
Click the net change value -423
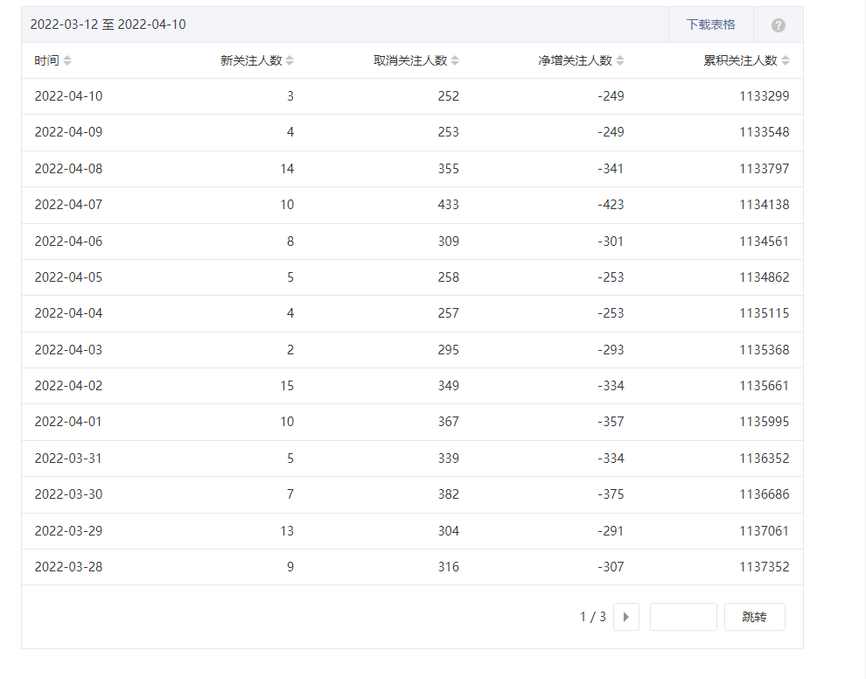point(611,205)
